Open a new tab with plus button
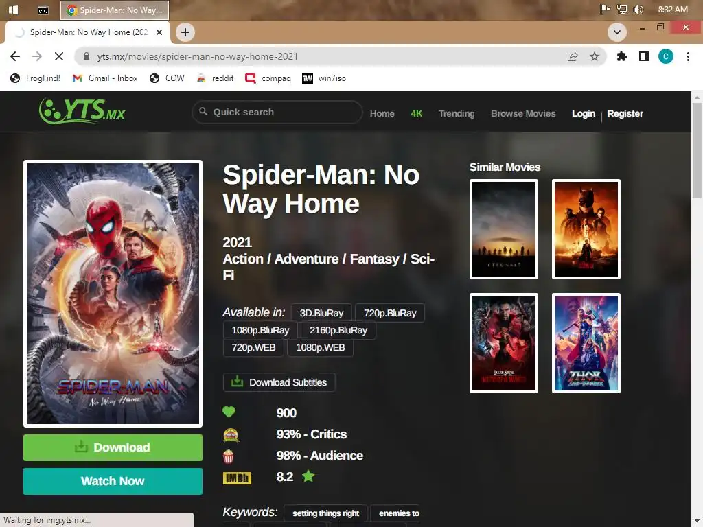This screenshot has height=527, width=703. (x=185, y=32)
